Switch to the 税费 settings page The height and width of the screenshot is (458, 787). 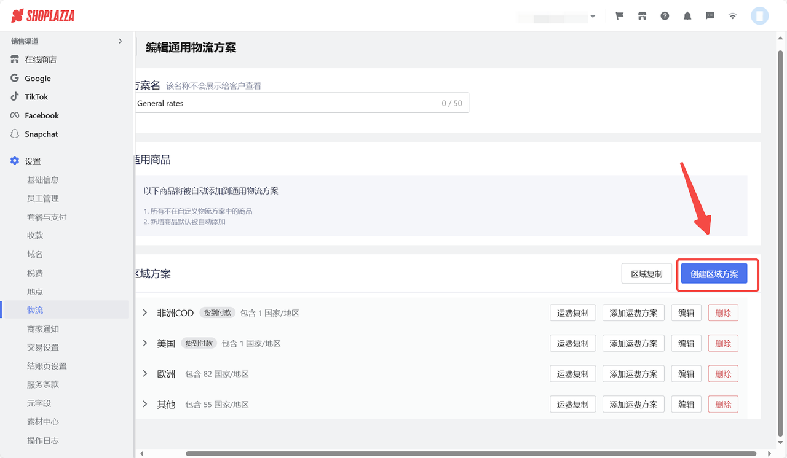[x=35, y=273]
